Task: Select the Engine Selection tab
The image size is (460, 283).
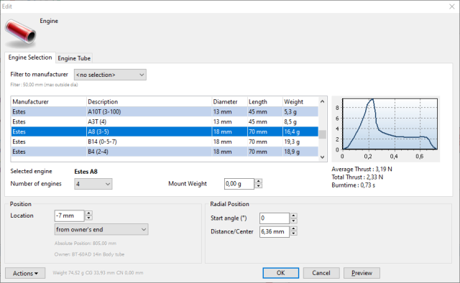Action: pyautogui.click(x=30, y=57)
